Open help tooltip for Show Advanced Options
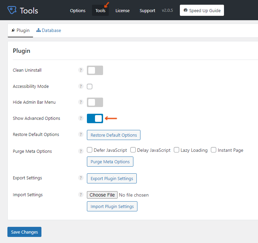Image resolution: width=258 pixels, height=243 pixels. 80,118
